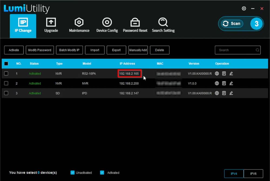Image resolution: width=270 pixels, height=181 pixels.
Task: Open details document icon for device 1
Action: pyautogui.click(x=224, y=74)
